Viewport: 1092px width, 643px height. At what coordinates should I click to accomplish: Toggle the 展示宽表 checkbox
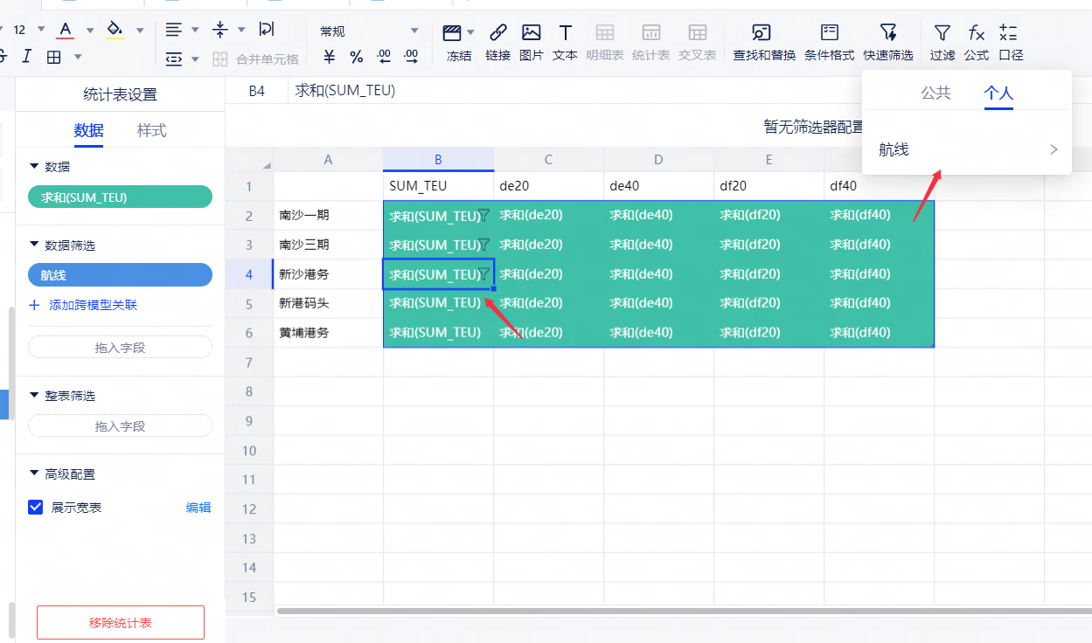click(36, 507)
